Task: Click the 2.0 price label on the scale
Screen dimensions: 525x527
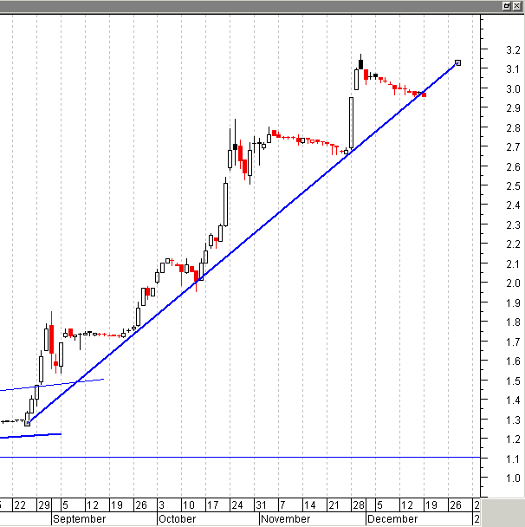Action: click(513, 283)
